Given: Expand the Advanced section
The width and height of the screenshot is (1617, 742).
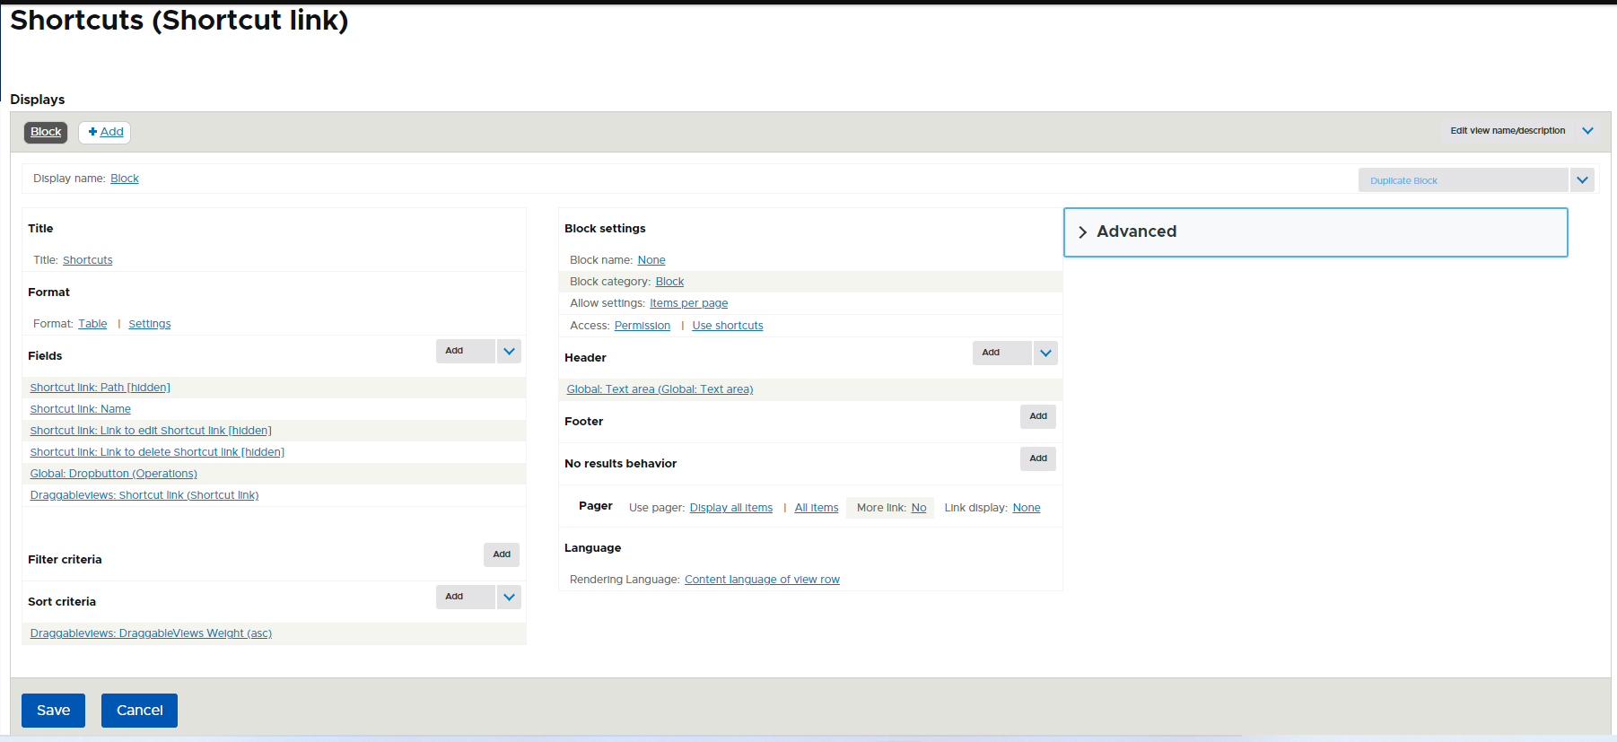Looking at the screenshot, I should [x=1315, y=232].
